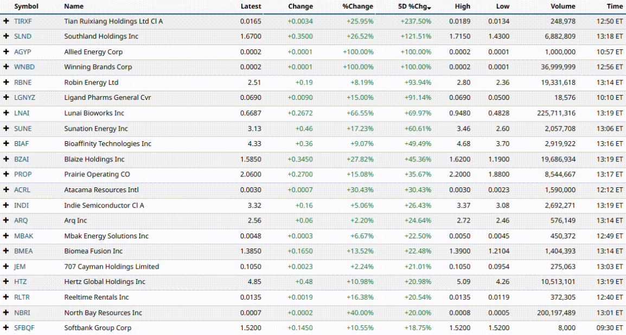Select the volume value 225,711,316
This screenshot has width=626, height=335.
(x=557, y=113)
